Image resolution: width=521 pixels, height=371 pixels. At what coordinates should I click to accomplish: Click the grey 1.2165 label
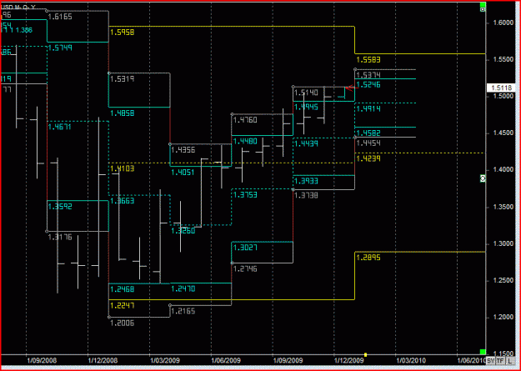[x=183, y=312]
